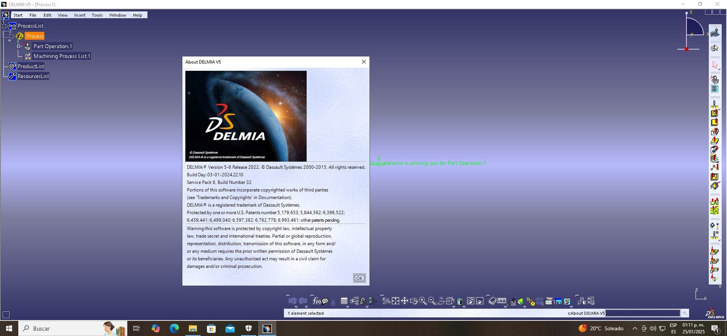This screenshot has height=336, width=727.
Task: Open the dropdown under the shading mode icon
Action: tap(464, 307)
